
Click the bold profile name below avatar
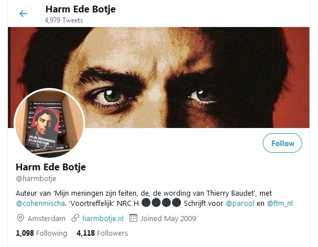click(51, 167)
